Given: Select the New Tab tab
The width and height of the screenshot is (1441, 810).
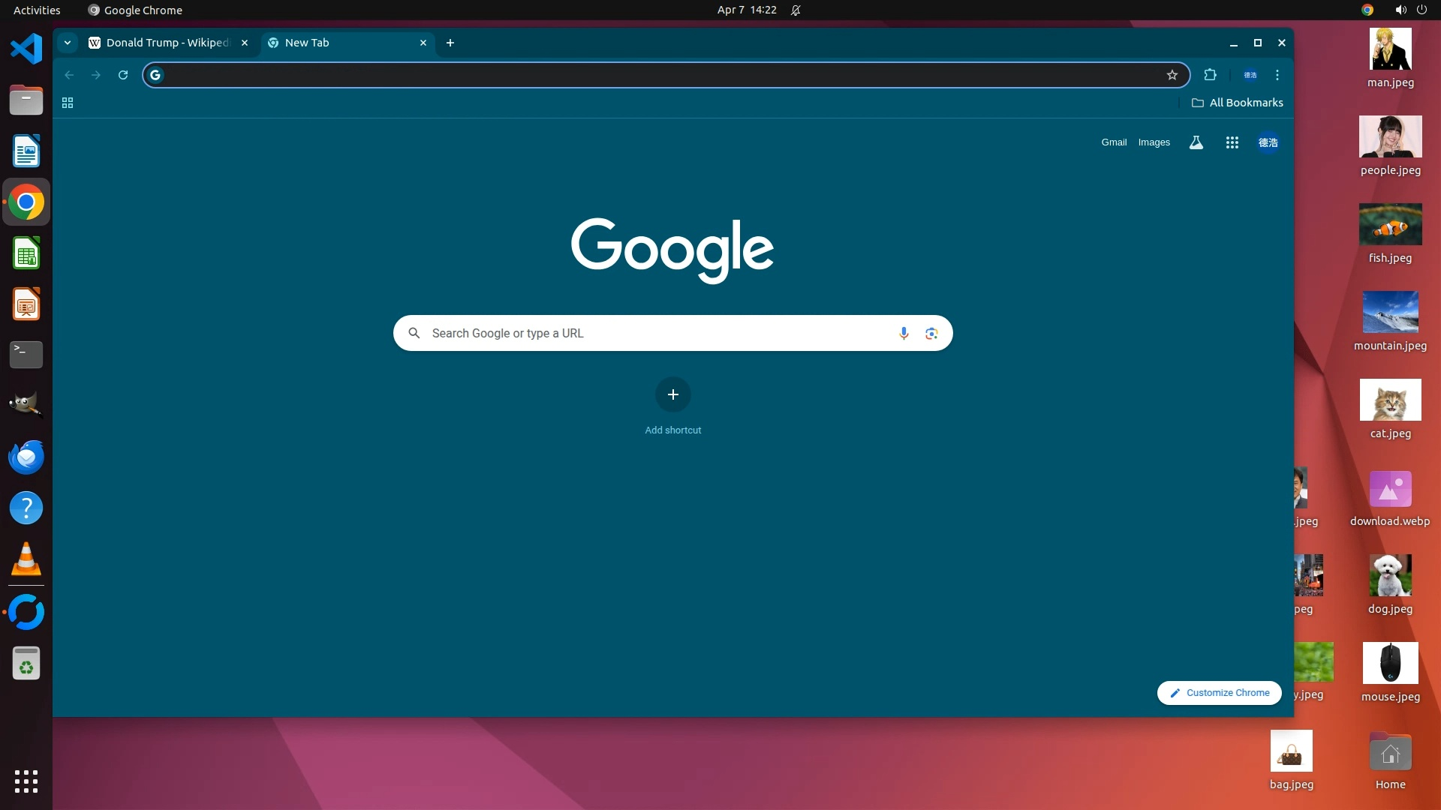Looking at the screenshot, I should pos(341,43).
